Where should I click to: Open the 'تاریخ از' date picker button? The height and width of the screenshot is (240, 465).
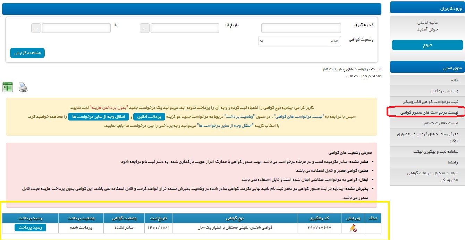pos(145,28)
